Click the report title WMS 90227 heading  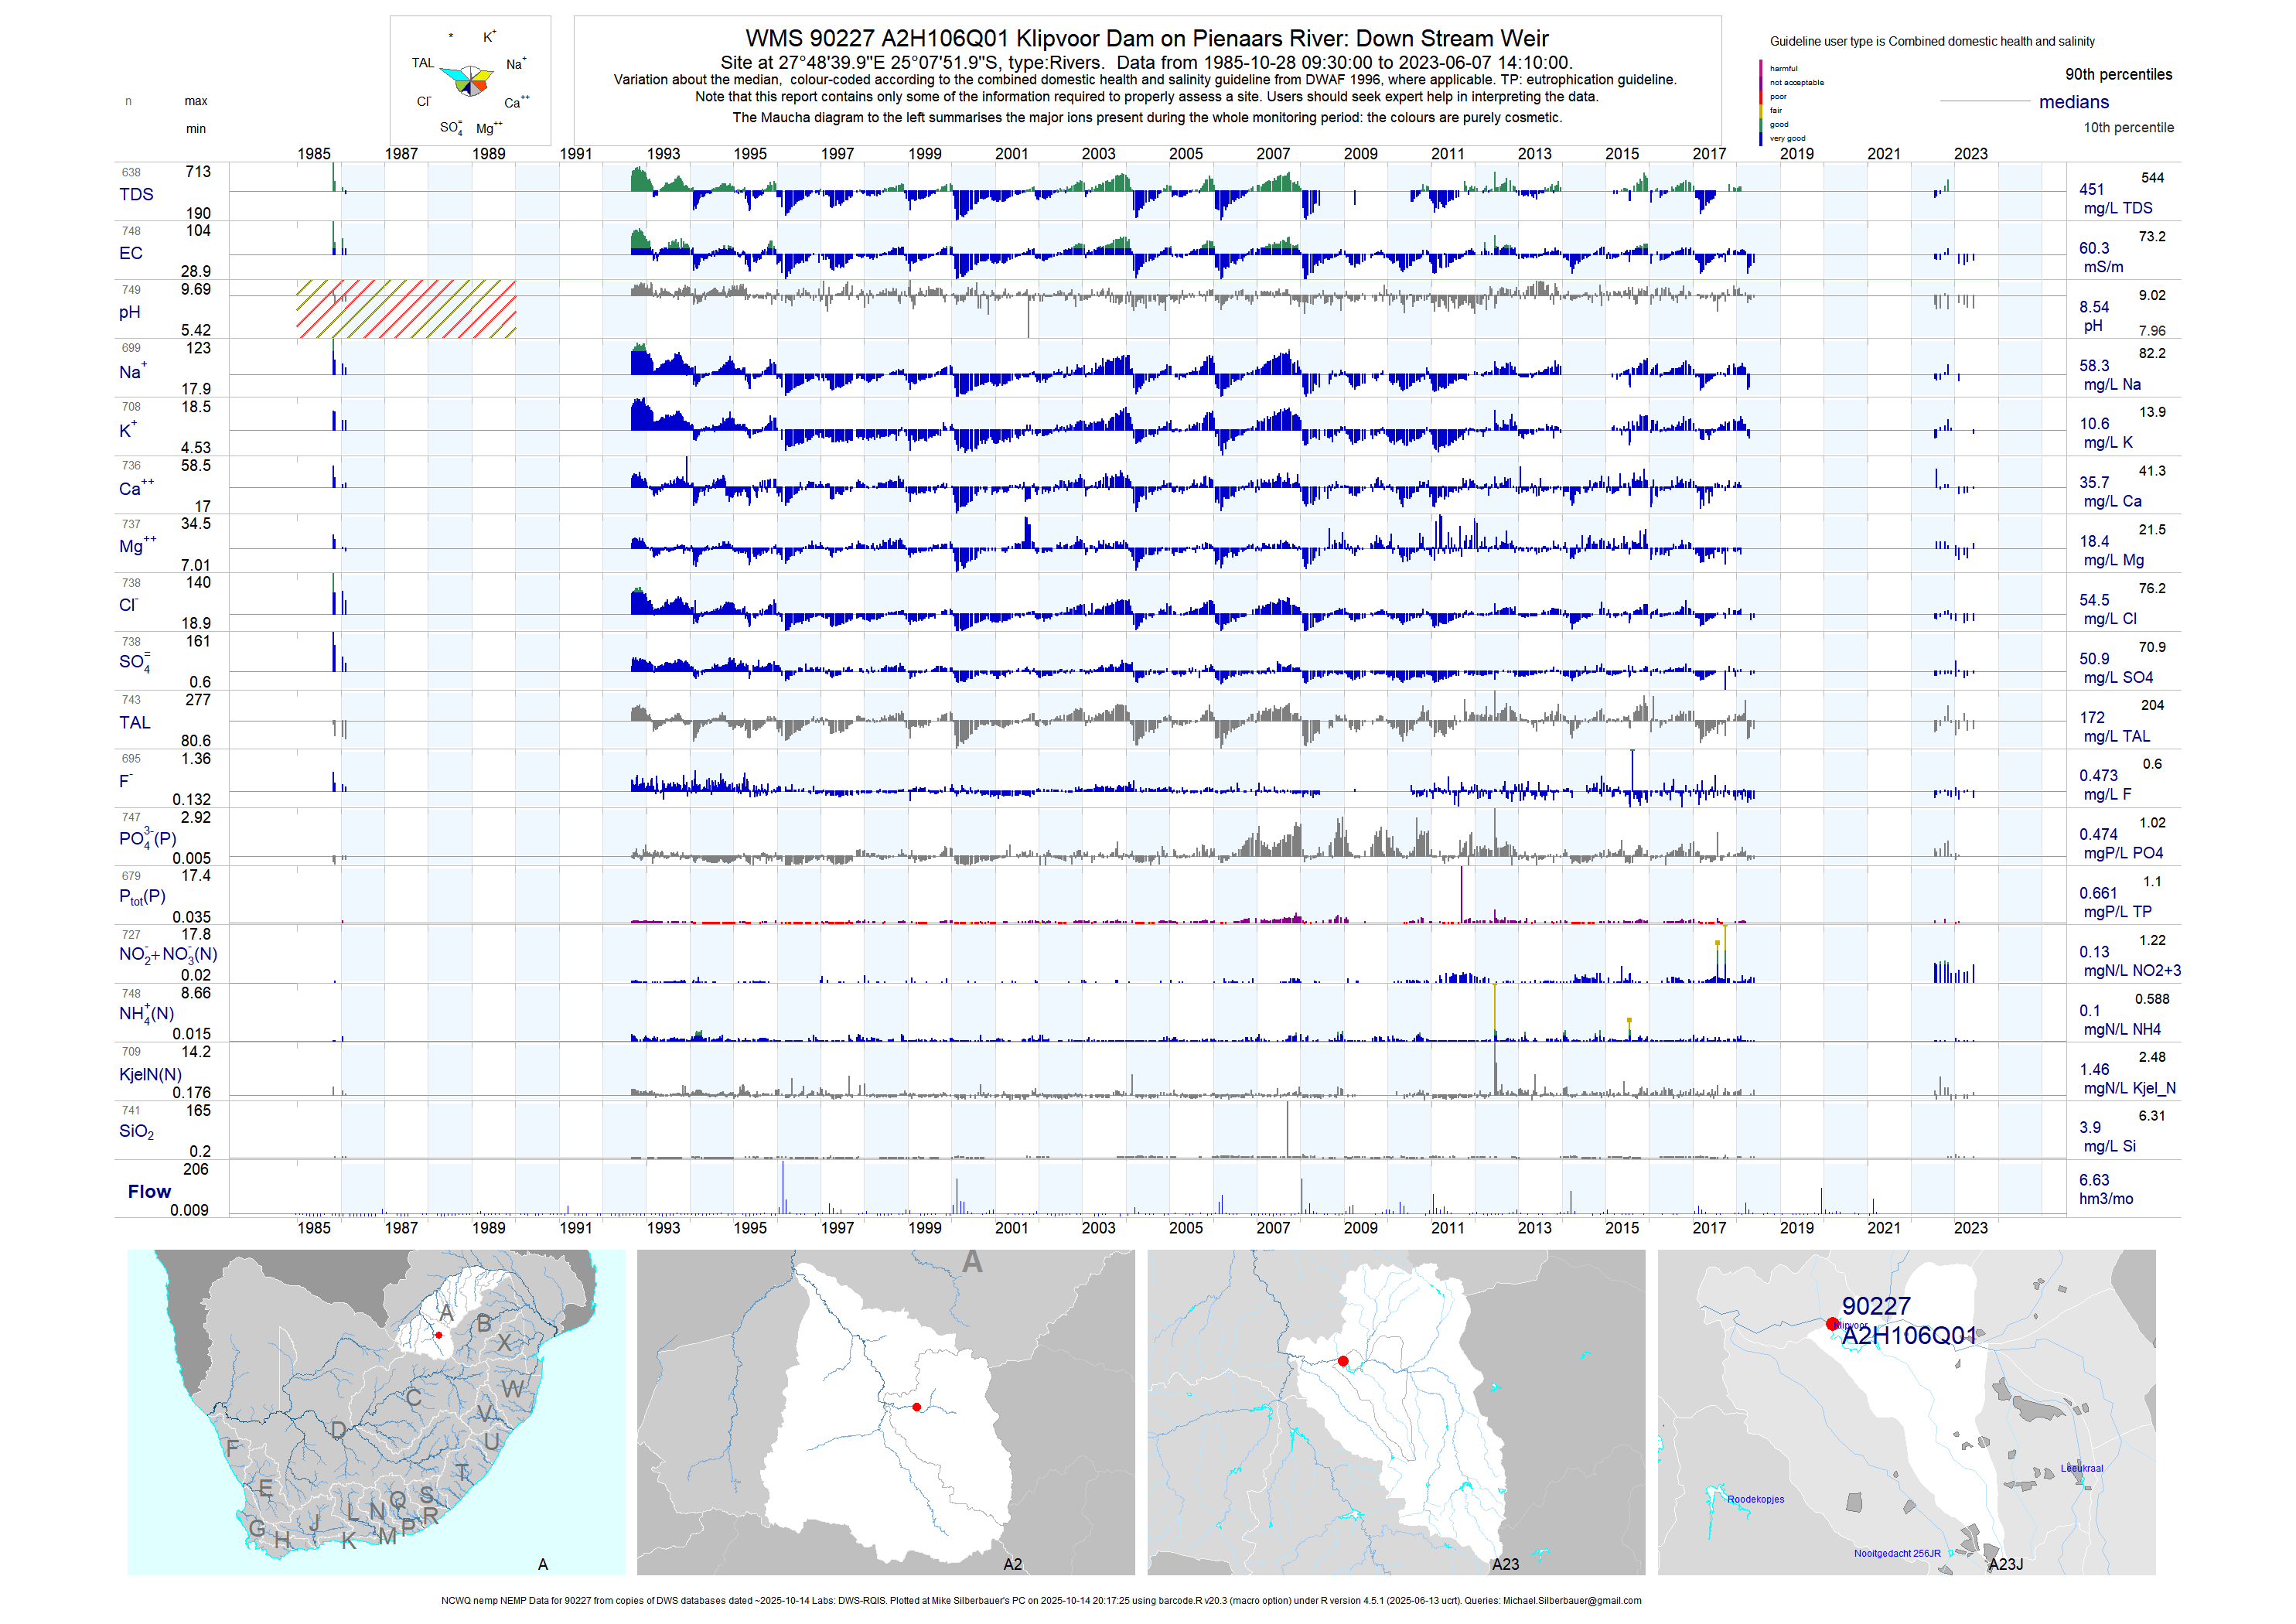(x=1146, y=39)
